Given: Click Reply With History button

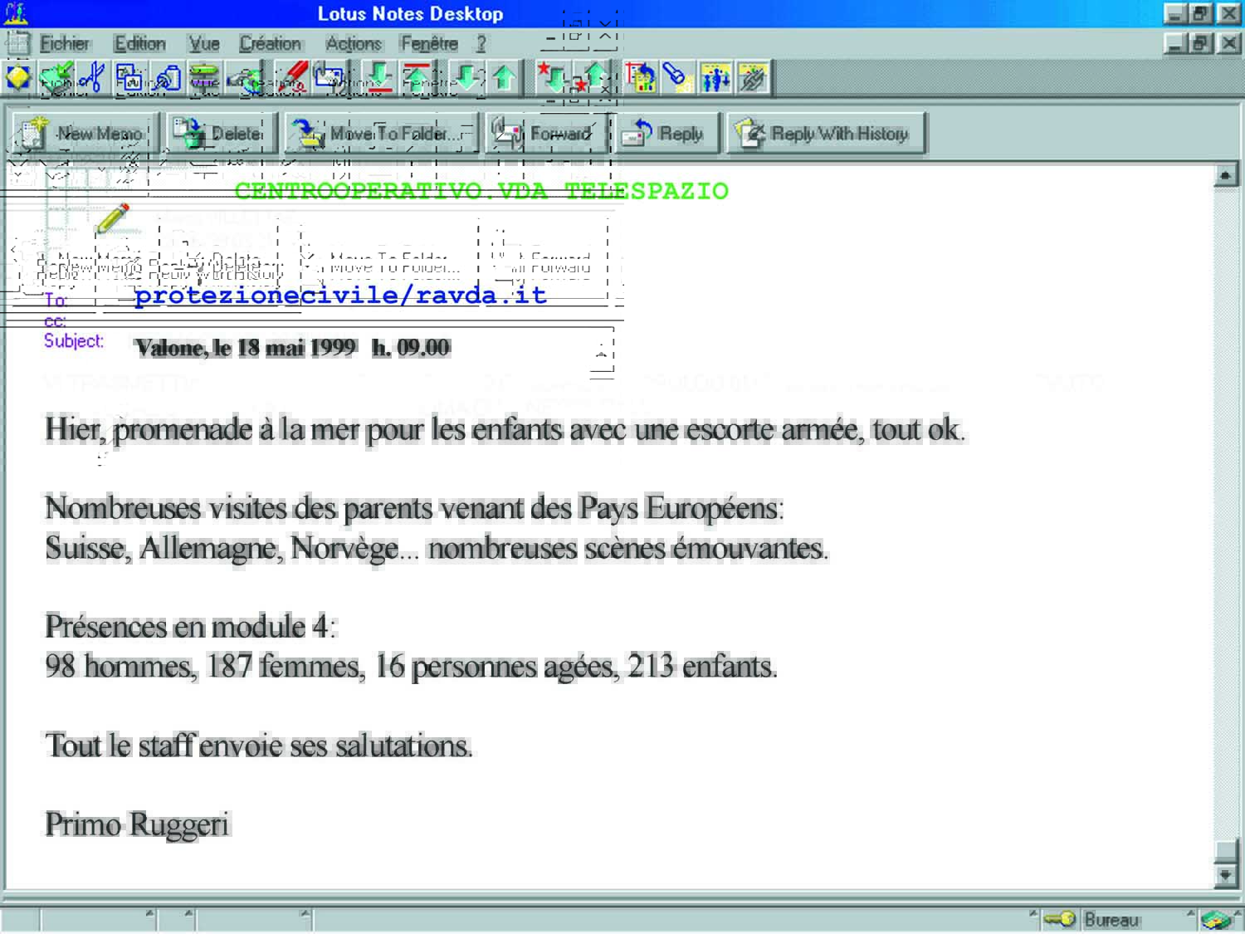Looking at the screenshot, I should pos(826,134).
